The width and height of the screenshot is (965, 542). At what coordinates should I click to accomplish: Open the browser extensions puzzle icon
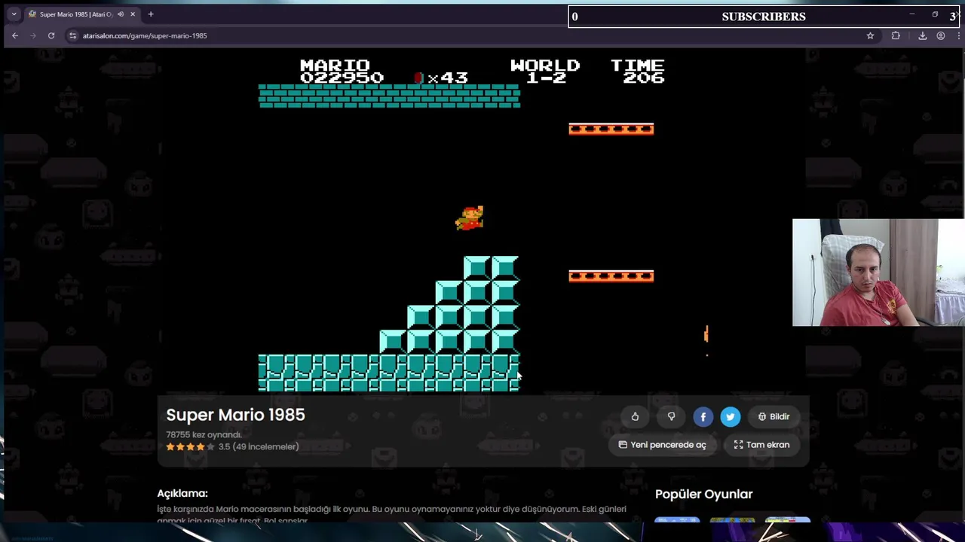[896, 35]
